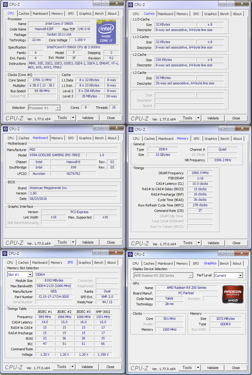Select the CPU tab in Graphics window
Screen dimensions: 252x375
pyautogui.click(x=136, y=263)
